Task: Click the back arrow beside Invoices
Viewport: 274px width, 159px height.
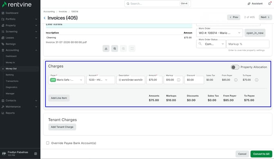Action: click(45, 18)
